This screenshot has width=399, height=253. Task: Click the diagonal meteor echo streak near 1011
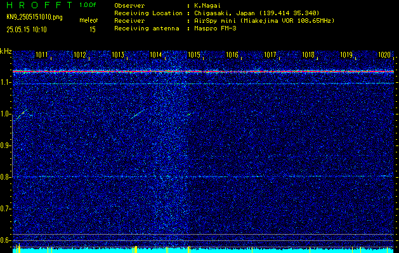coord(22,114)
